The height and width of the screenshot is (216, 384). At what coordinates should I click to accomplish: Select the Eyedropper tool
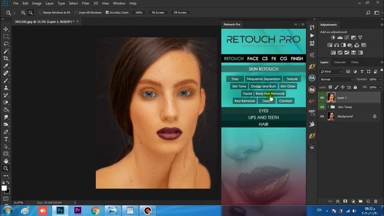[6, 66]
